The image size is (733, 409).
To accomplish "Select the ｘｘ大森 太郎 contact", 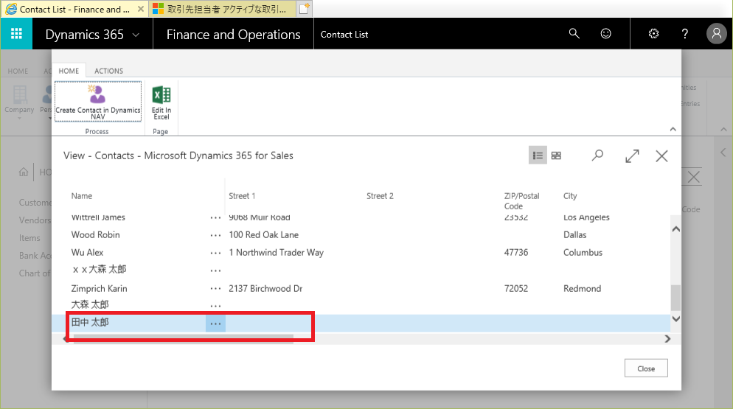I will tap(99, 269).
